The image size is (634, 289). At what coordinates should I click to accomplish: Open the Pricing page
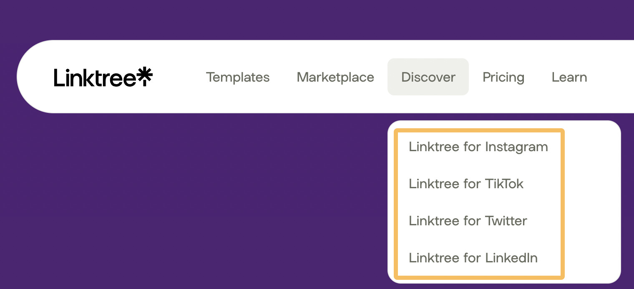pyautogui.click(x=503, y=77)
